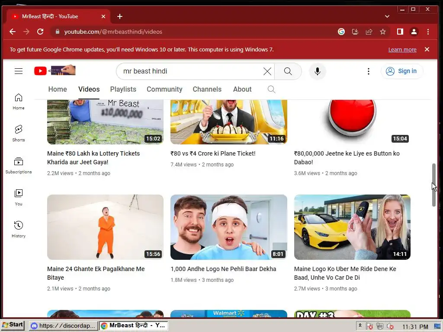Switch to the channel Home tab
This screenshot has height=332, width=443.
click(58, 89)
